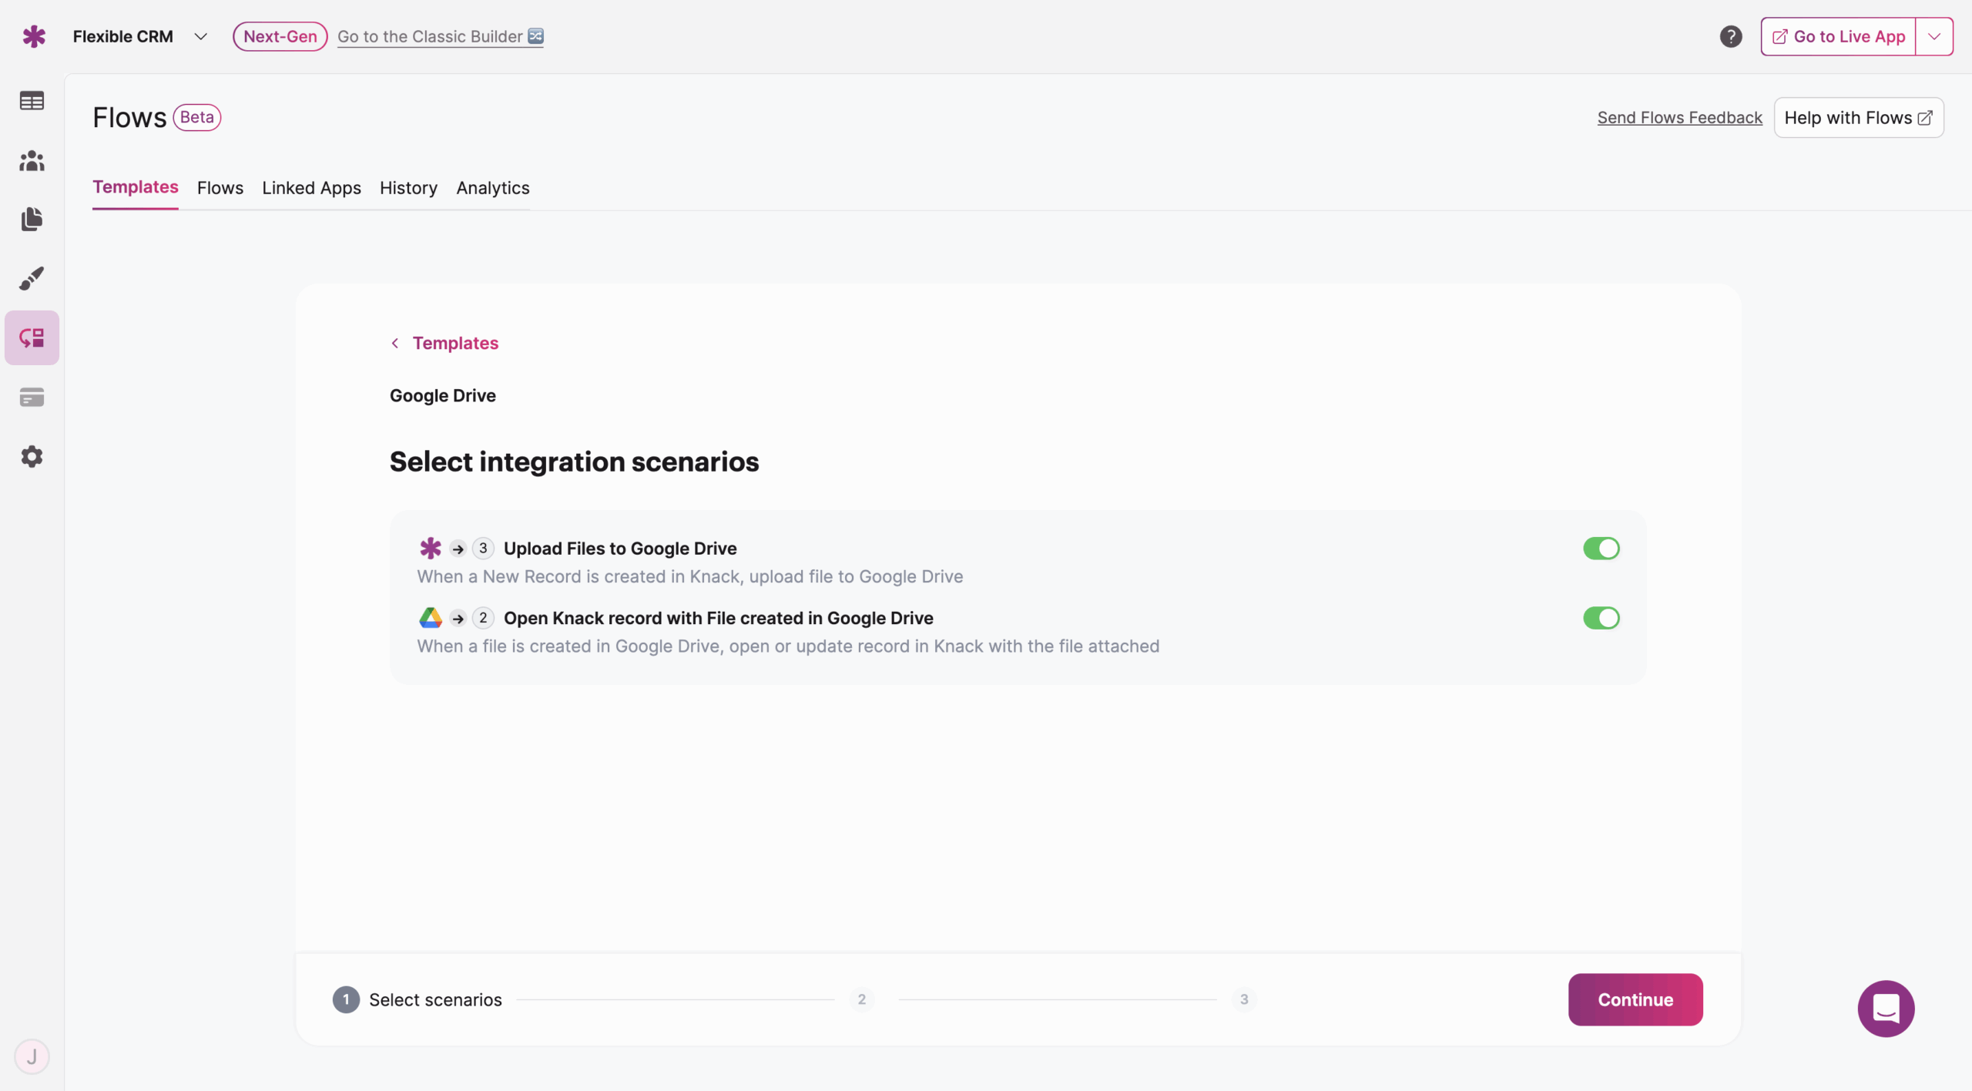Toggle off Open Knack record scenario

(x=1601, y=618)
